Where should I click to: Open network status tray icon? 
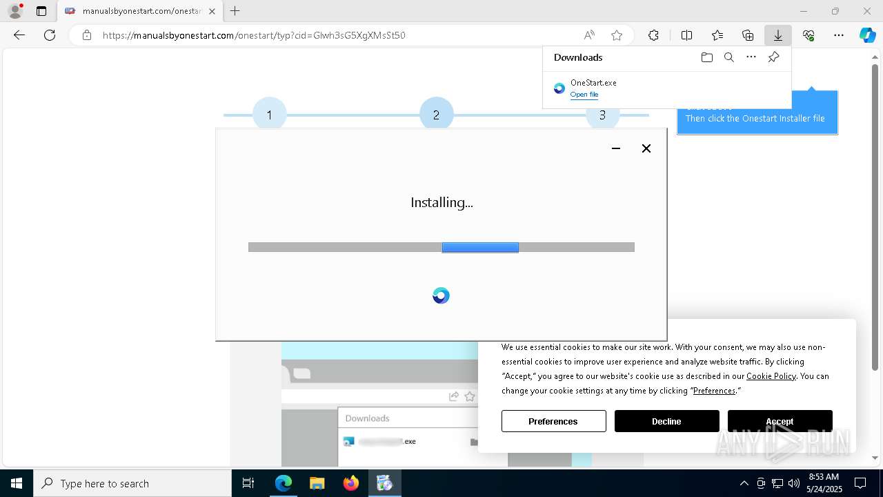pos(777,483)
